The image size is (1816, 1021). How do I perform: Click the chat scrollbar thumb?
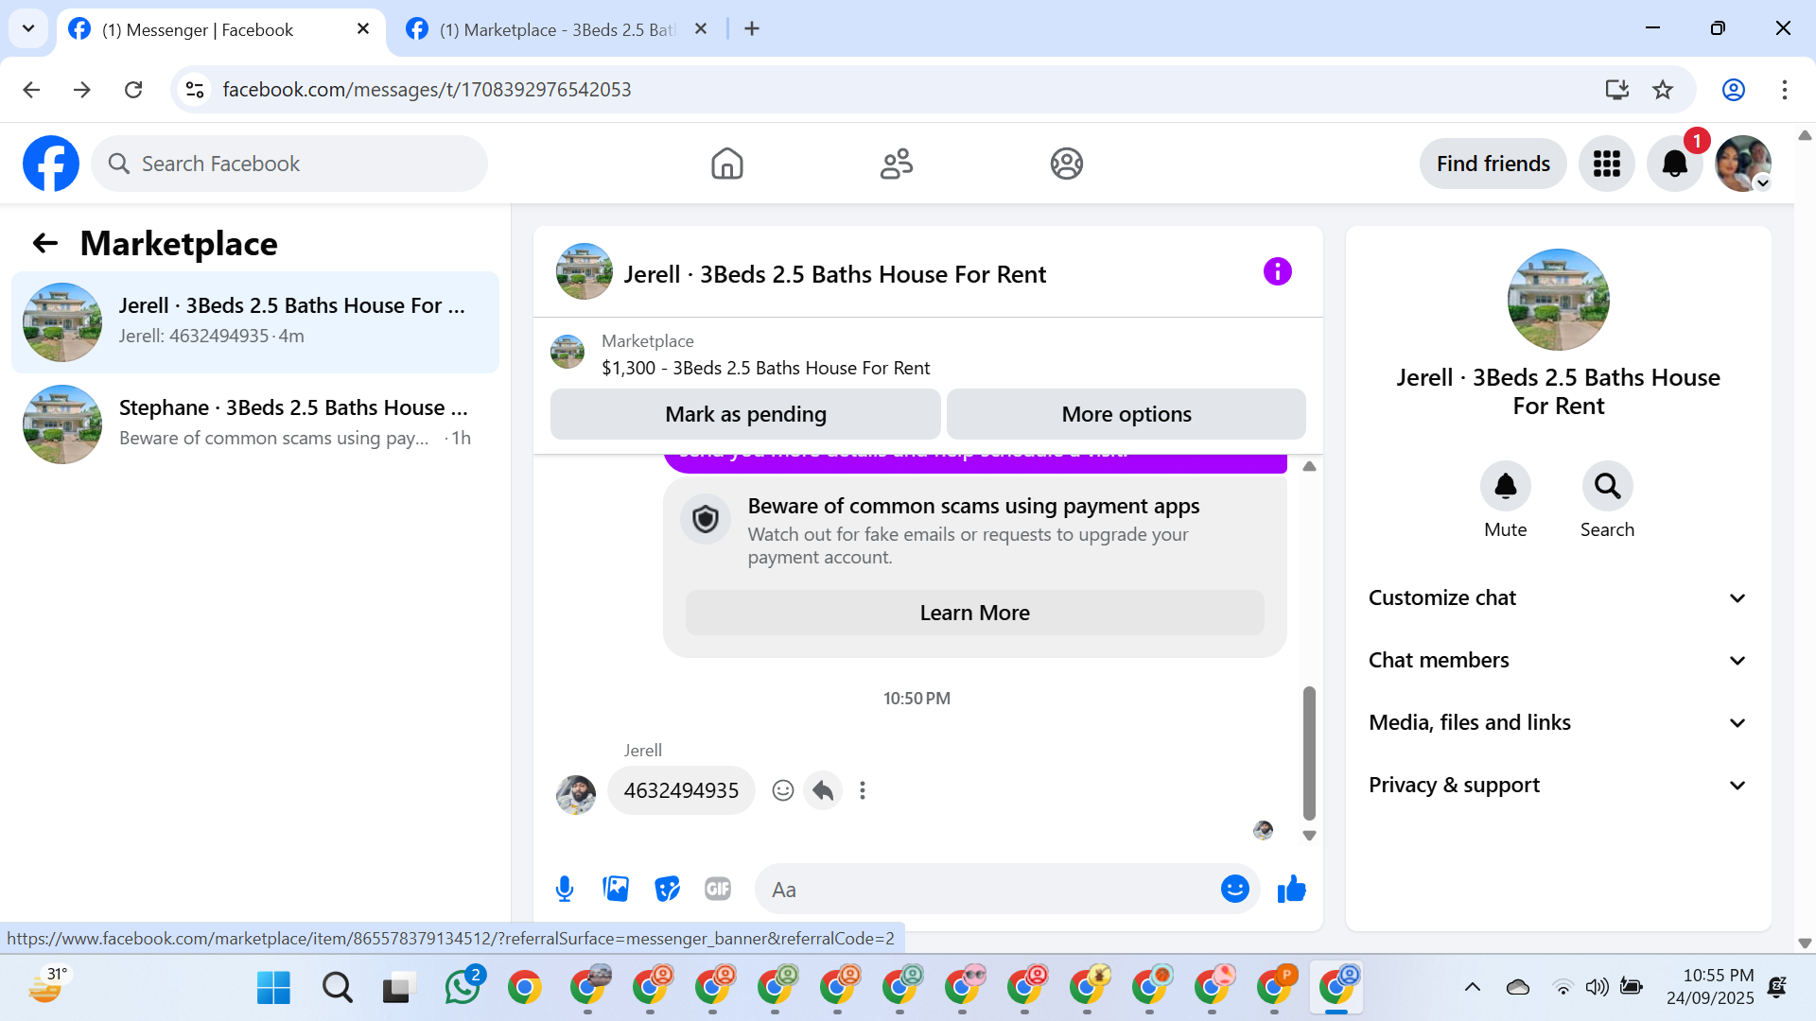tap(1309, 753)
